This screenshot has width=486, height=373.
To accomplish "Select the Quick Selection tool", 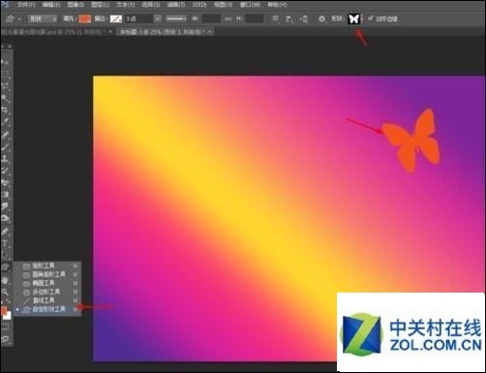I will (x=5, y=98).
